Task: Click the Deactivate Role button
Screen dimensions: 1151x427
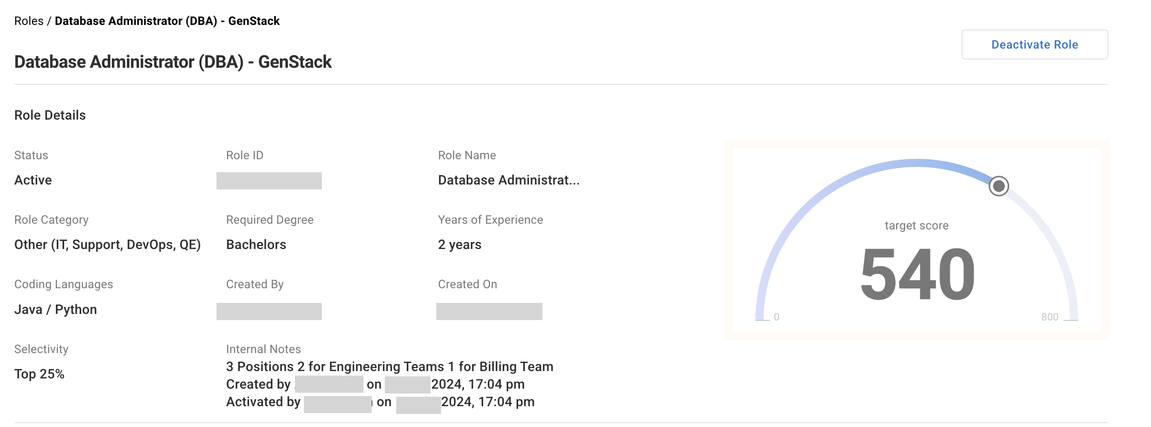Action: (1034, 44)
